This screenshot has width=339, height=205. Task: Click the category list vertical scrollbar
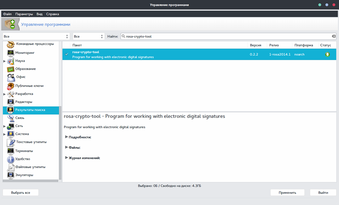[60, 143]
